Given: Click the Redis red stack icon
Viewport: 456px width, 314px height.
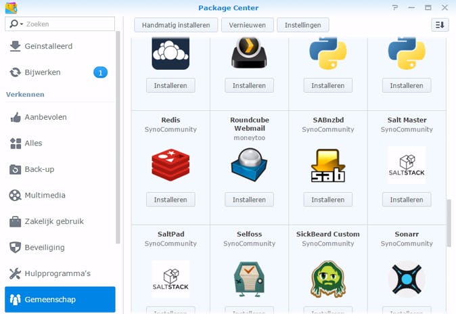Looking at the screenshot, I should click(170, 165).
